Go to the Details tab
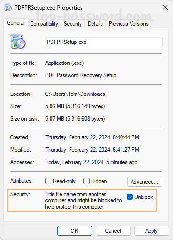Image resolution: width=173 pixels, height=240 pixels. 95,24
